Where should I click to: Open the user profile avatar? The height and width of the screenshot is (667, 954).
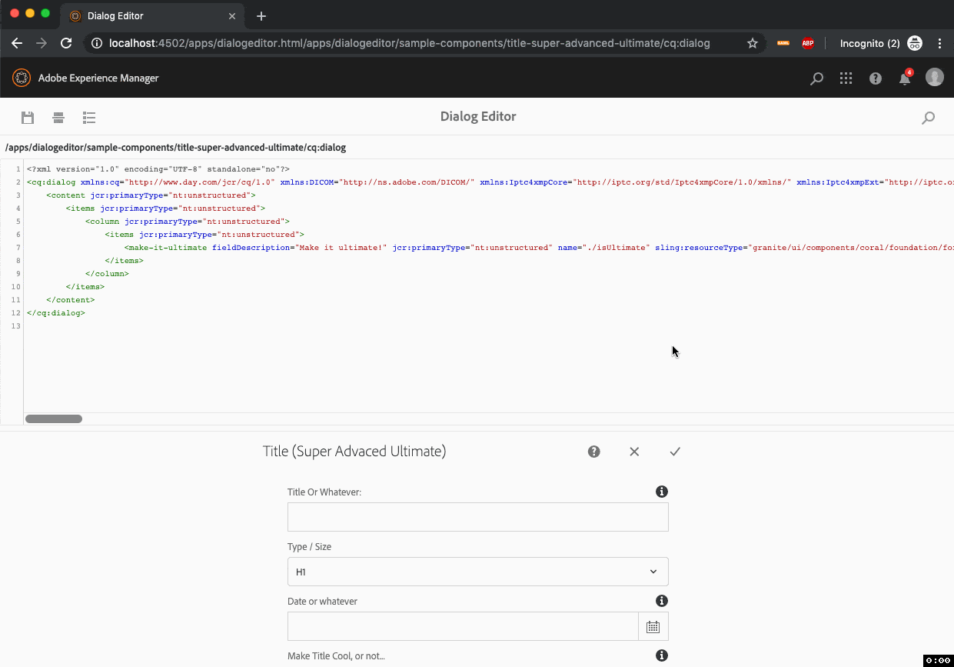tap(935, 77)
